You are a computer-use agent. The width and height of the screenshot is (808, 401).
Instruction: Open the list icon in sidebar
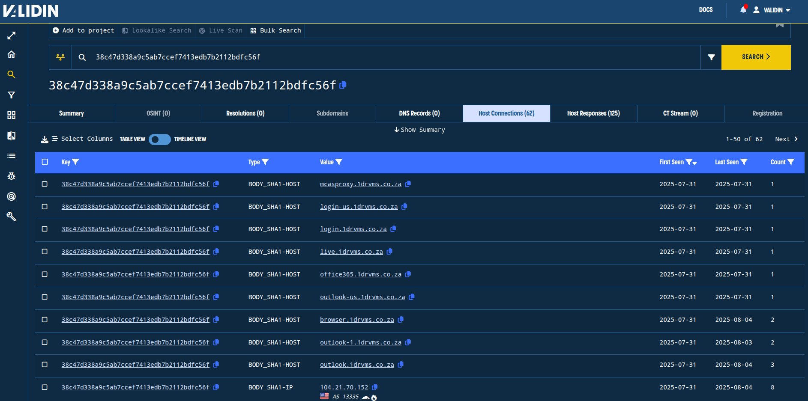click(12, 156)
